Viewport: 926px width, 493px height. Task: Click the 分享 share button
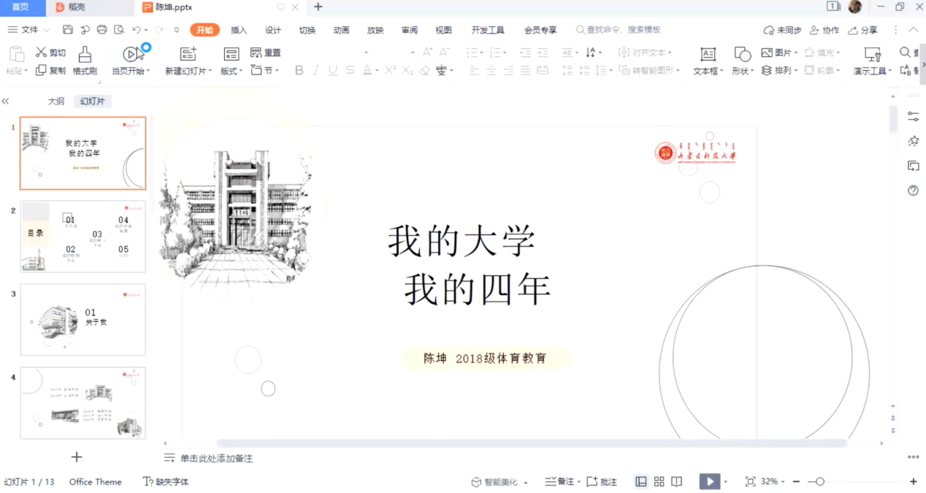(862, 30)
